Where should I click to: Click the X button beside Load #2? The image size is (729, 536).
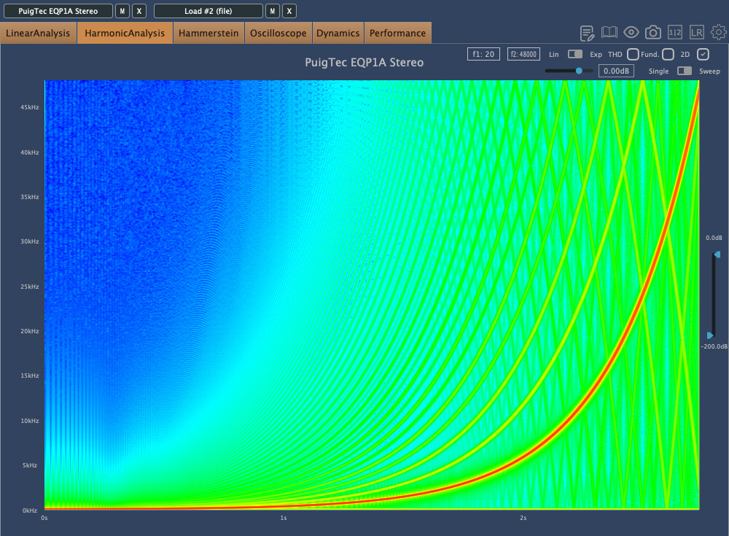tap(289, 11)
